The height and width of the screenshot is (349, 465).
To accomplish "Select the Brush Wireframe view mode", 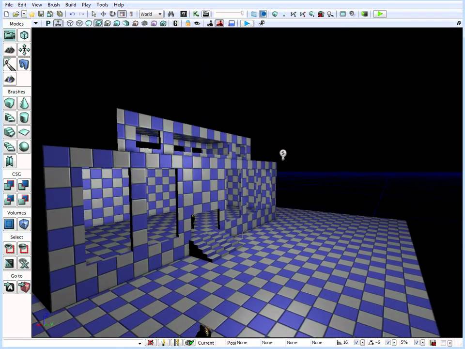I will tap(70, 23).
